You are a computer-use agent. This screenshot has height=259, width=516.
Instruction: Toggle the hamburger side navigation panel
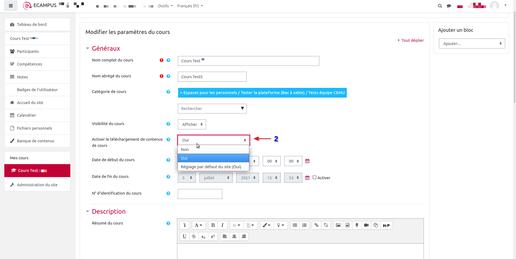tap(11, 6)
